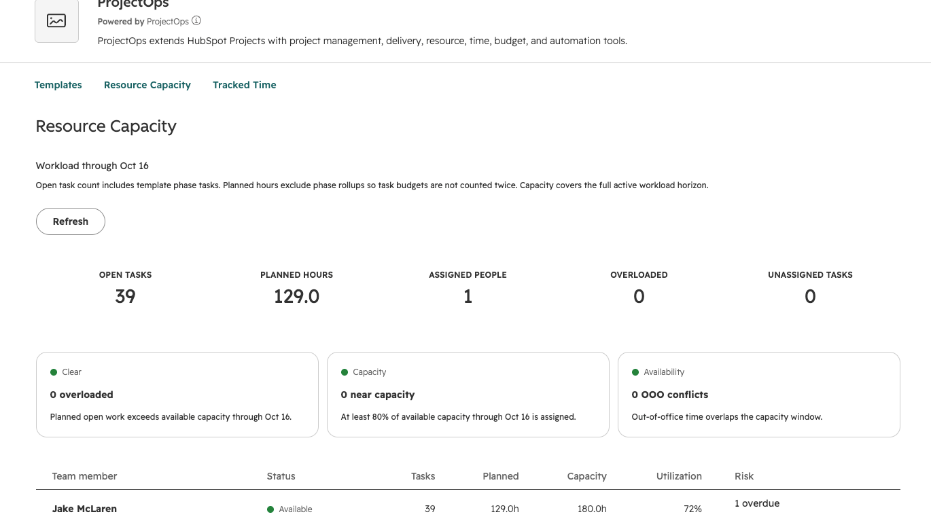Click the green dot beside Availability

635,372
